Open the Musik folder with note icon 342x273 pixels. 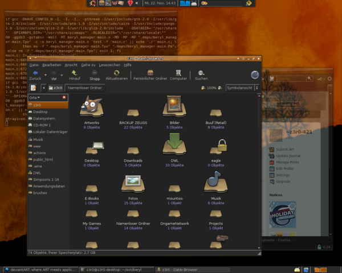tap(216, 182)
